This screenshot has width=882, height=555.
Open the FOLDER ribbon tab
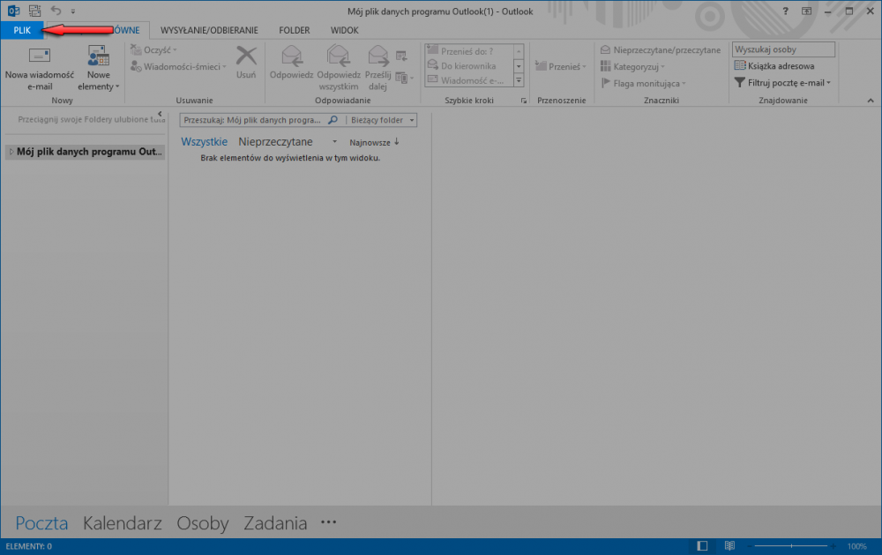click(295, 30)
